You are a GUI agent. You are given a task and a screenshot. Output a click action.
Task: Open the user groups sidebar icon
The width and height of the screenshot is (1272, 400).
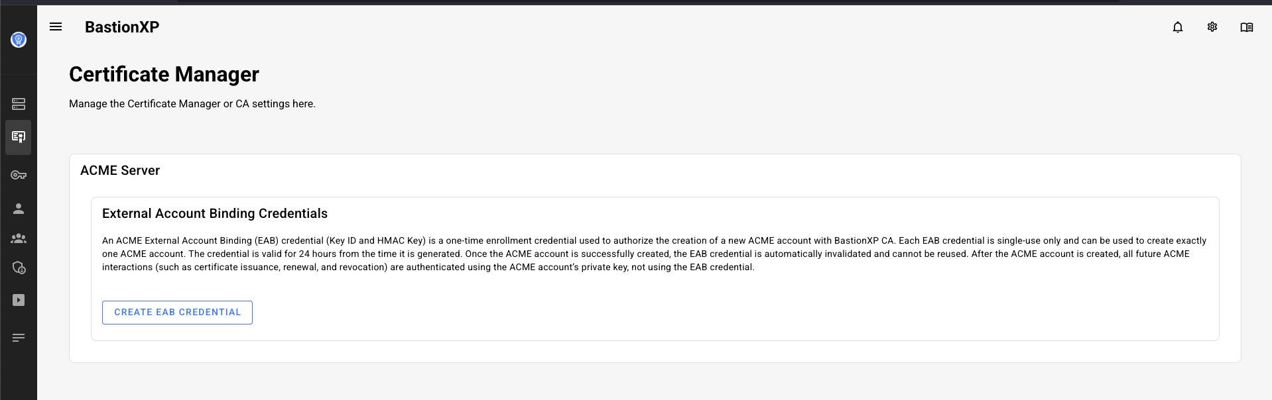18,238
